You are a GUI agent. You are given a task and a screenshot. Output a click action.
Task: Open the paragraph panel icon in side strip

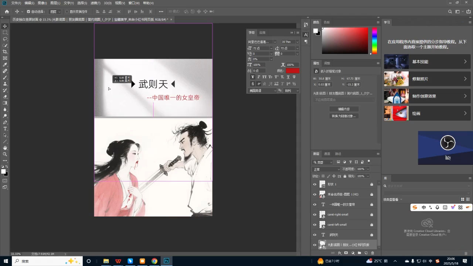pos(306,42)
